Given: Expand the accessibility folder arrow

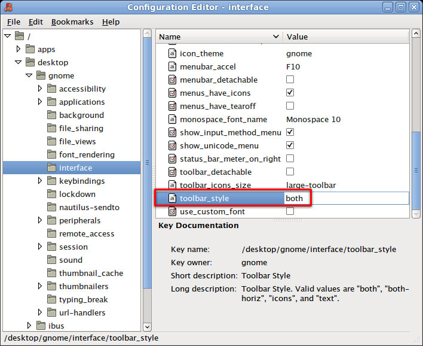Looking at the screenshot, I should point(40,89).
